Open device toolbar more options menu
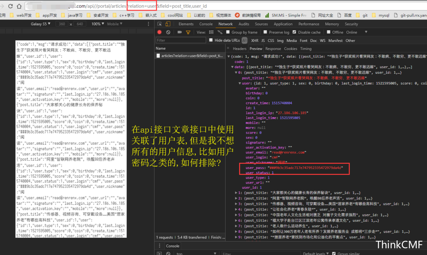Viewport: 427px width, 255px height. coord(148,24)
